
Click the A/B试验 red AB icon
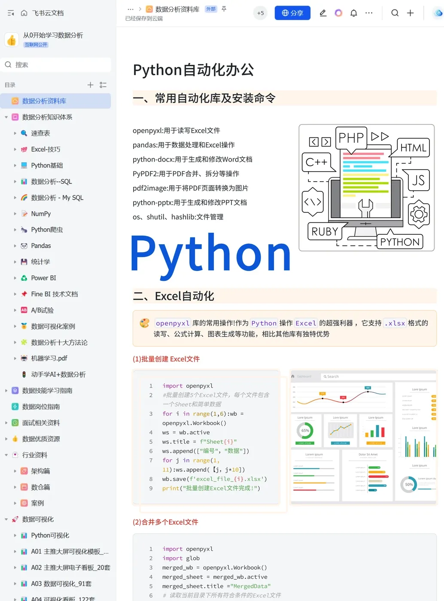[24, 310]
